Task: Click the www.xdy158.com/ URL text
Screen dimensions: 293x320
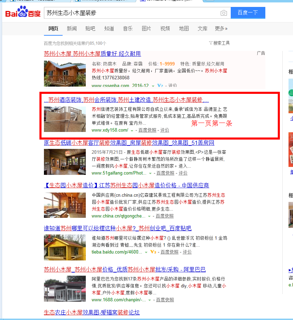Action: 110,130
